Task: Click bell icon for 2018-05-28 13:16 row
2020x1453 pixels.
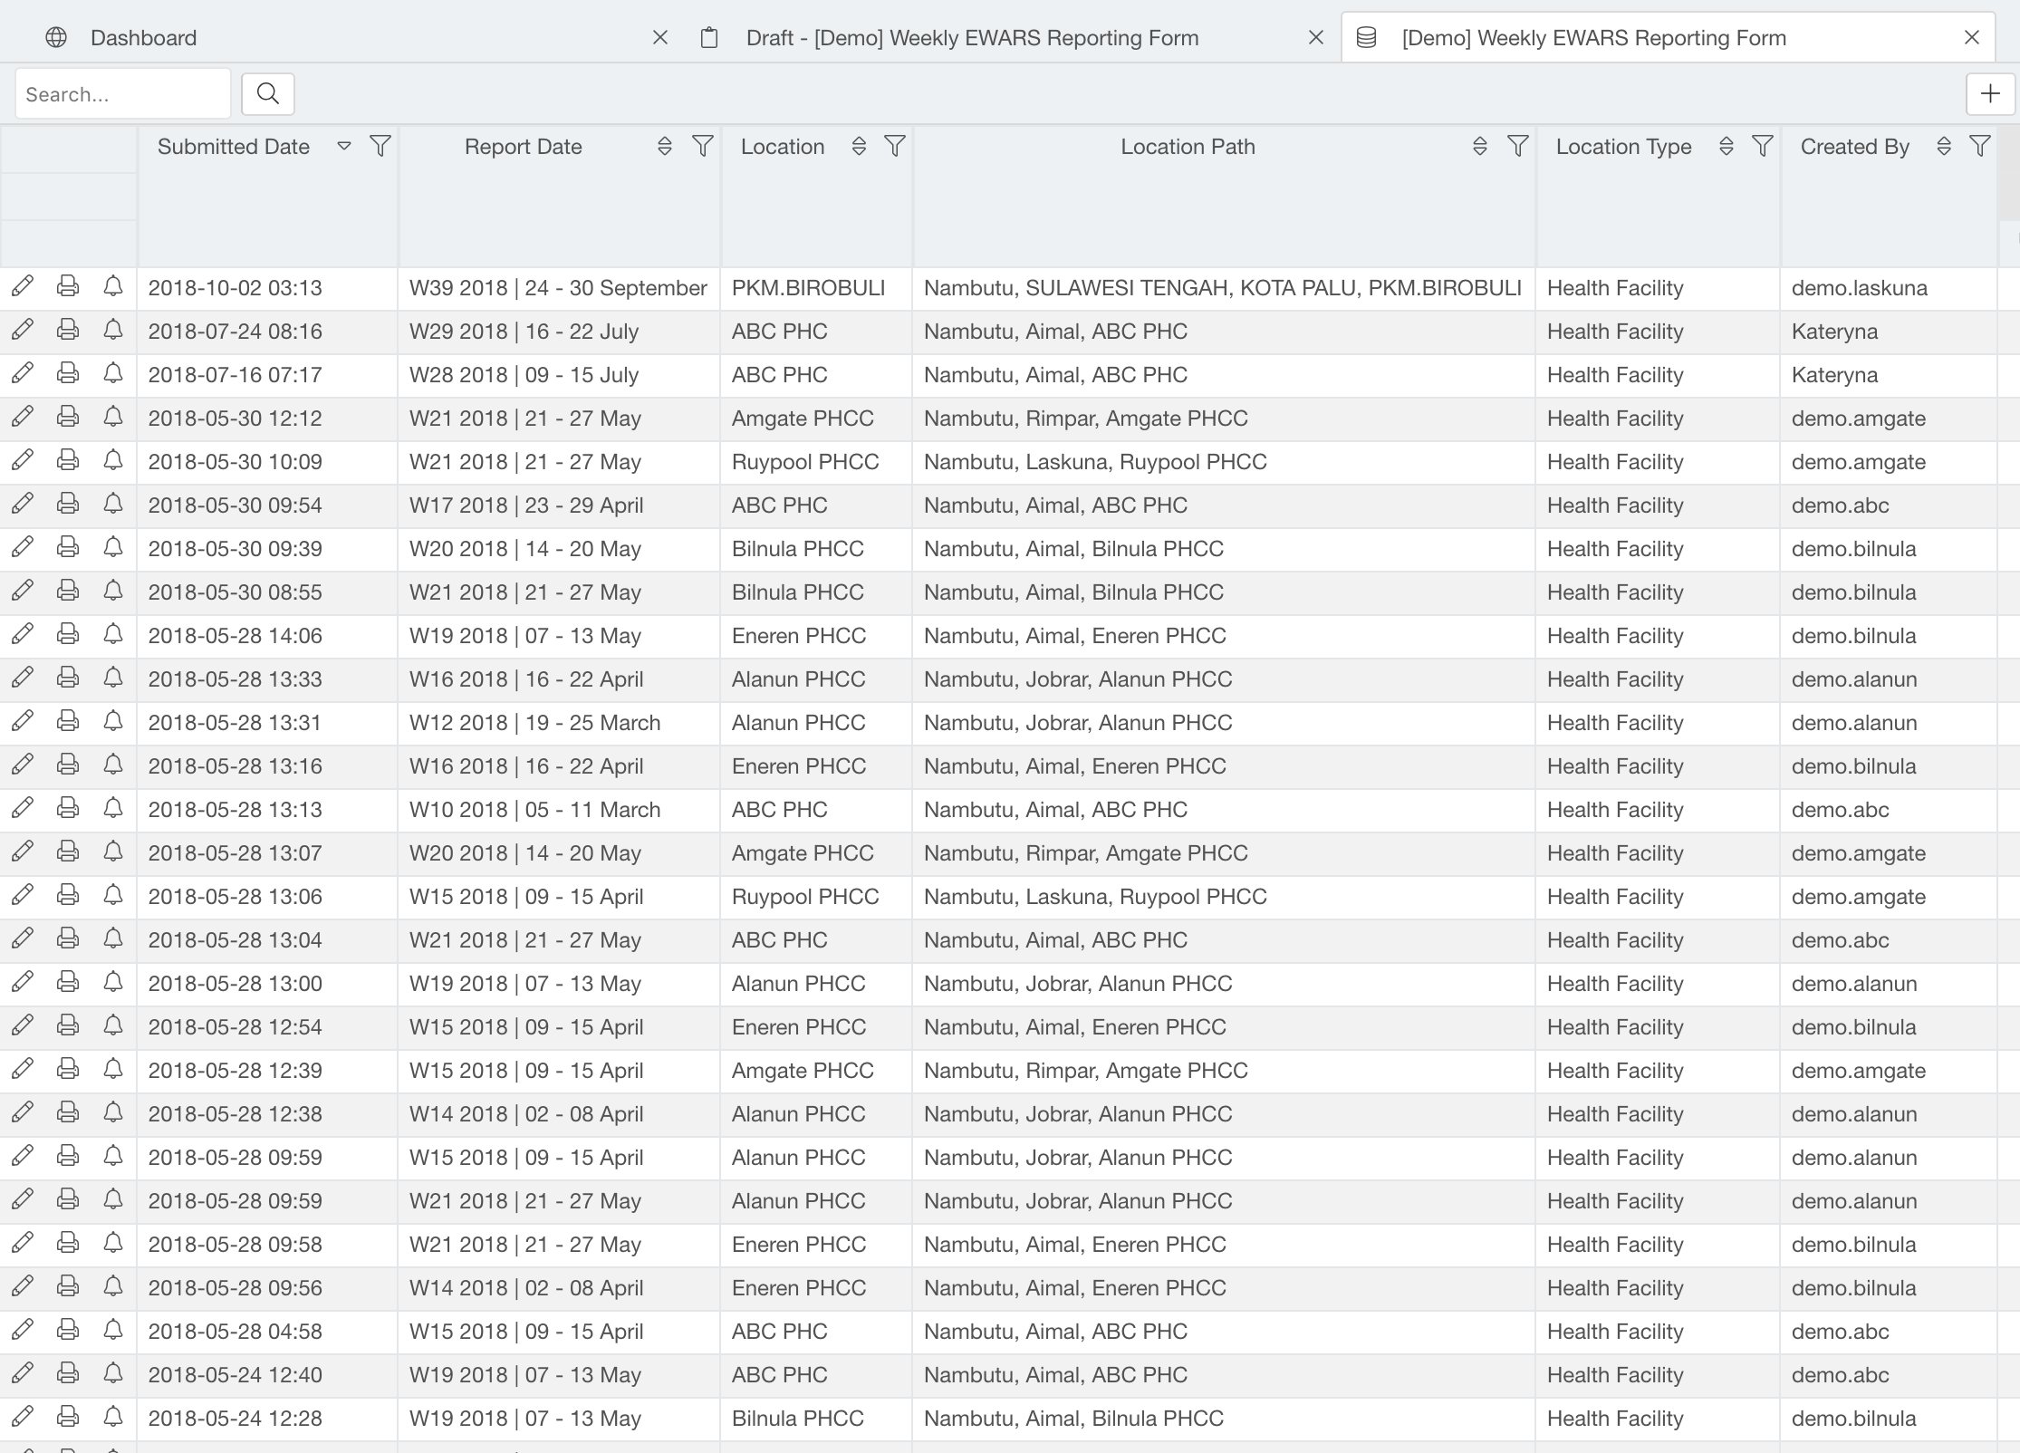Action: coord(113,765)
